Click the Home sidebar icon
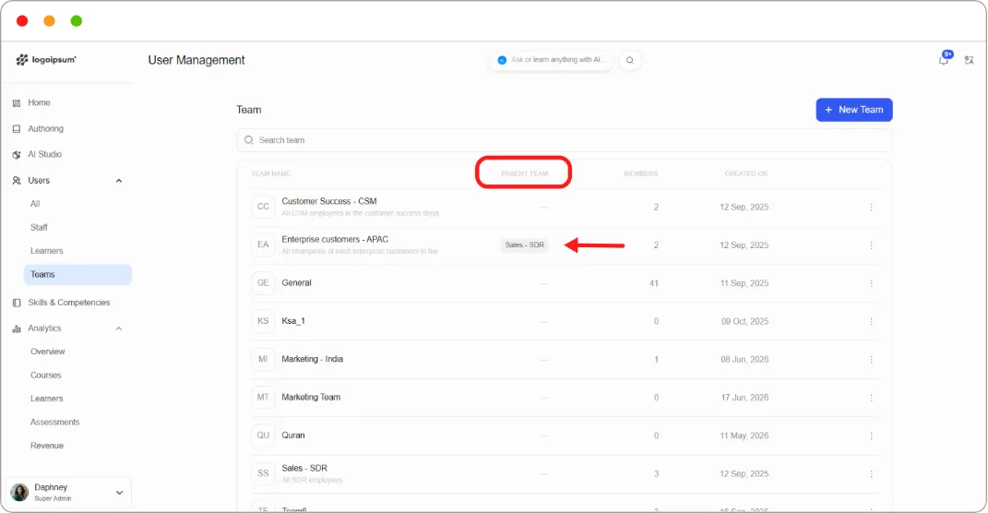Screen dimensions: 988x513 pos(17,102)
